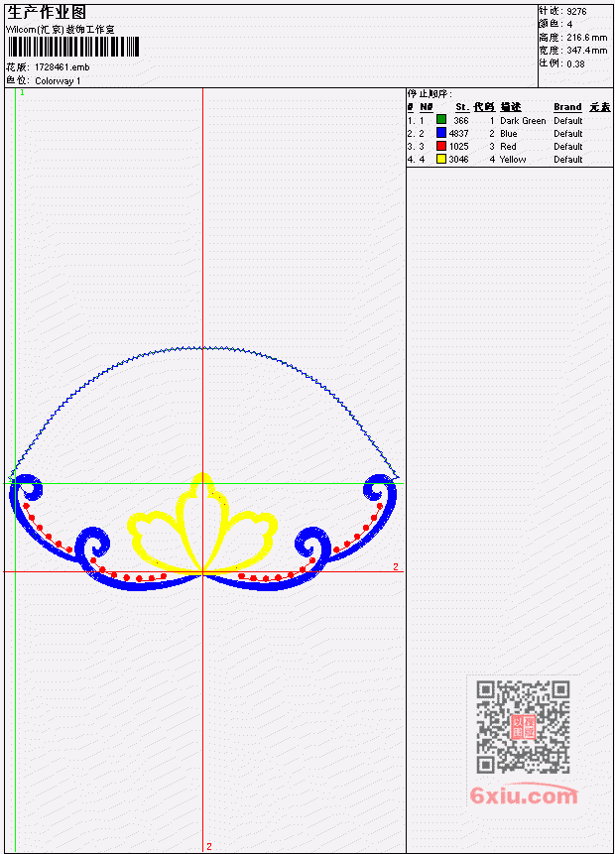Select the file name 1728461.emb
This screenshot has width=615, height=854.
tap(62, 67)
